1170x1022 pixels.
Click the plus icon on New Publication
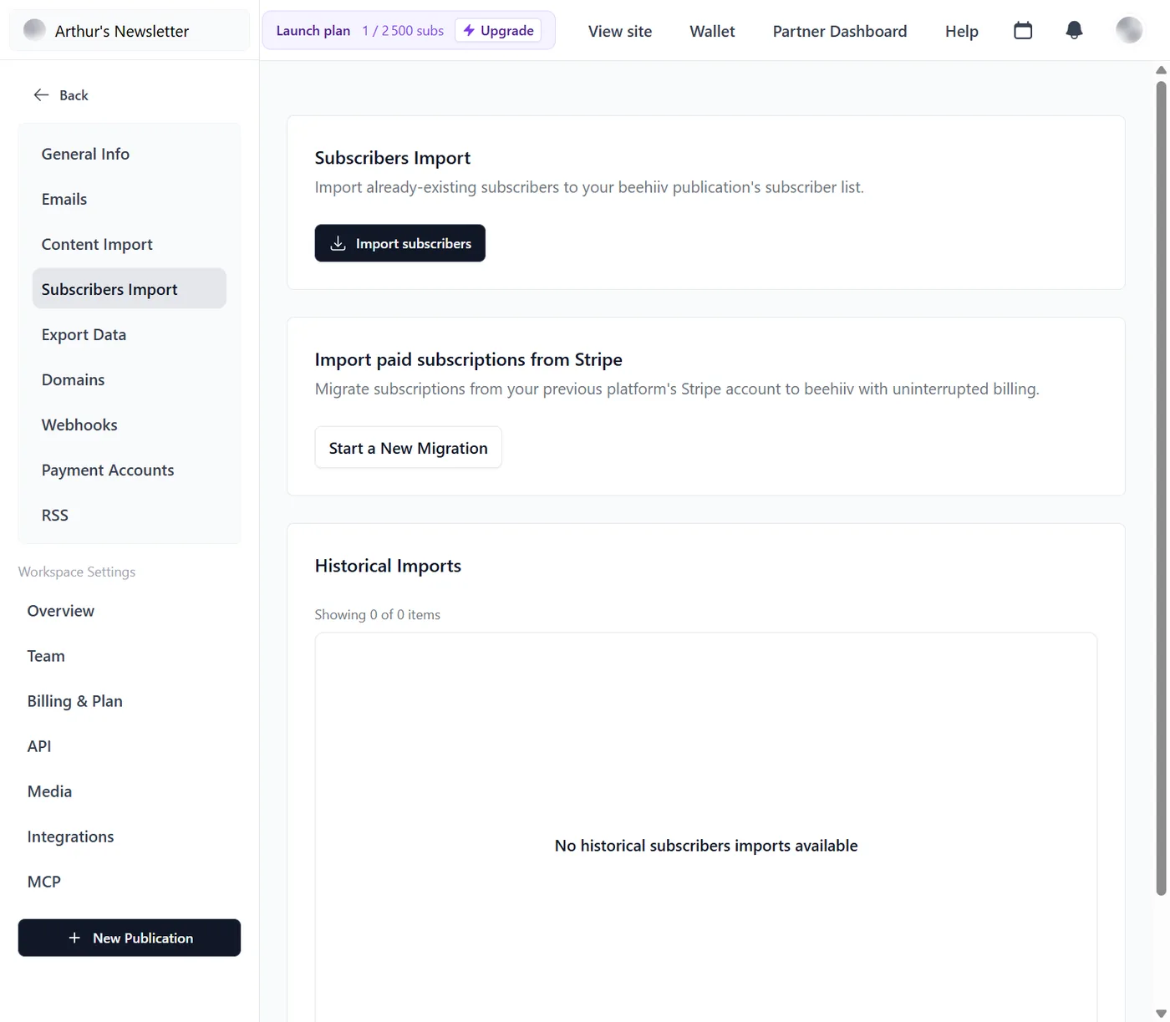pyautogui.click(x=74, y=938)
